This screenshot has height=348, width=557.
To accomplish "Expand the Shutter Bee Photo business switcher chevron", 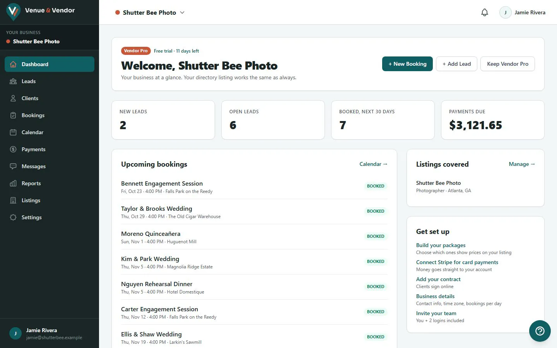I will 182,12.
